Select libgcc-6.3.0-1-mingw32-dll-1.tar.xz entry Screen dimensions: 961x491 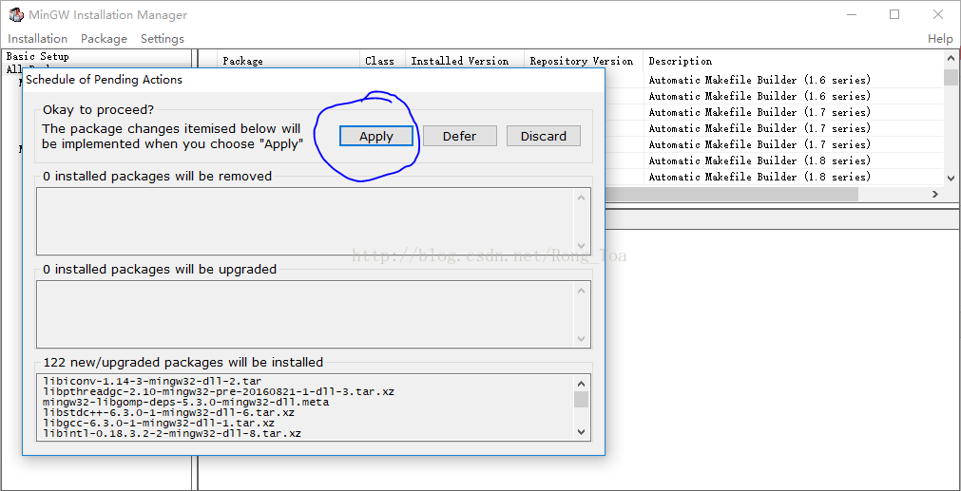pos(158,423)
